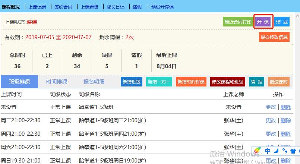Delete the 未设置 class row via 删除

(x=286, y=107)
